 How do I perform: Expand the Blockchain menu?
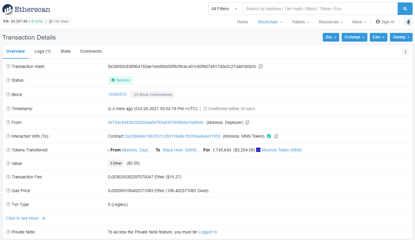[270, 22]
